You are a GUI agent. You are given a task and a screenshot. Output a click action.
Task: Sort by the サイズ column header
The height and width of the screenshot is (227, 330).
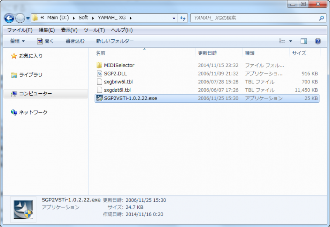pos(299,53)
